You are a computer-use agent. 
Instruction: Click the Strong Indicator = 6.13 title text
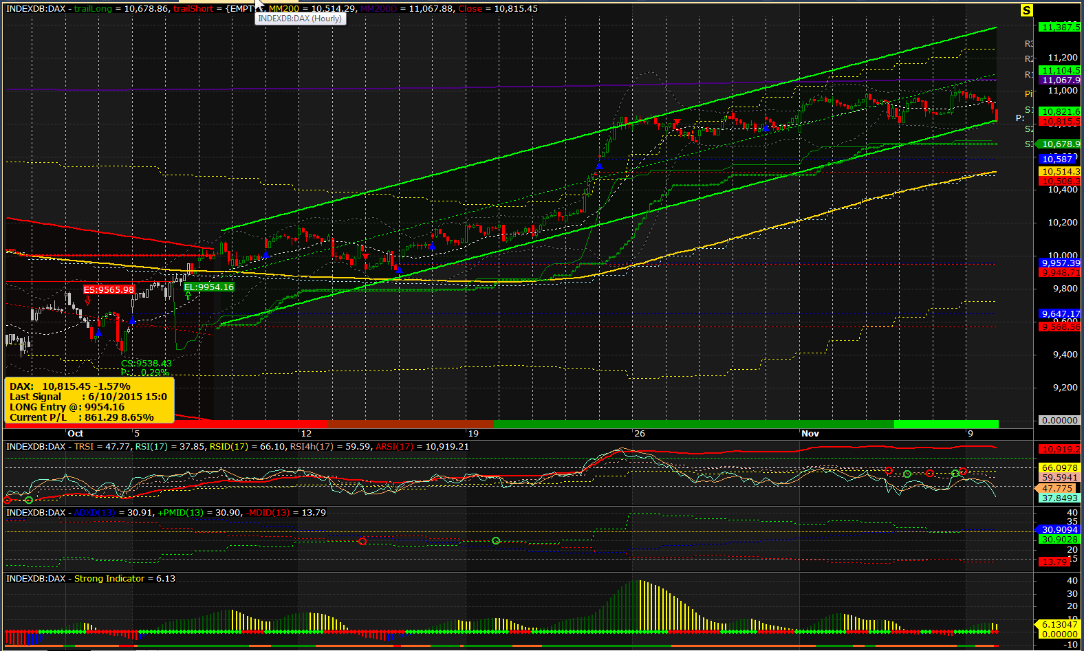(124, 578)
